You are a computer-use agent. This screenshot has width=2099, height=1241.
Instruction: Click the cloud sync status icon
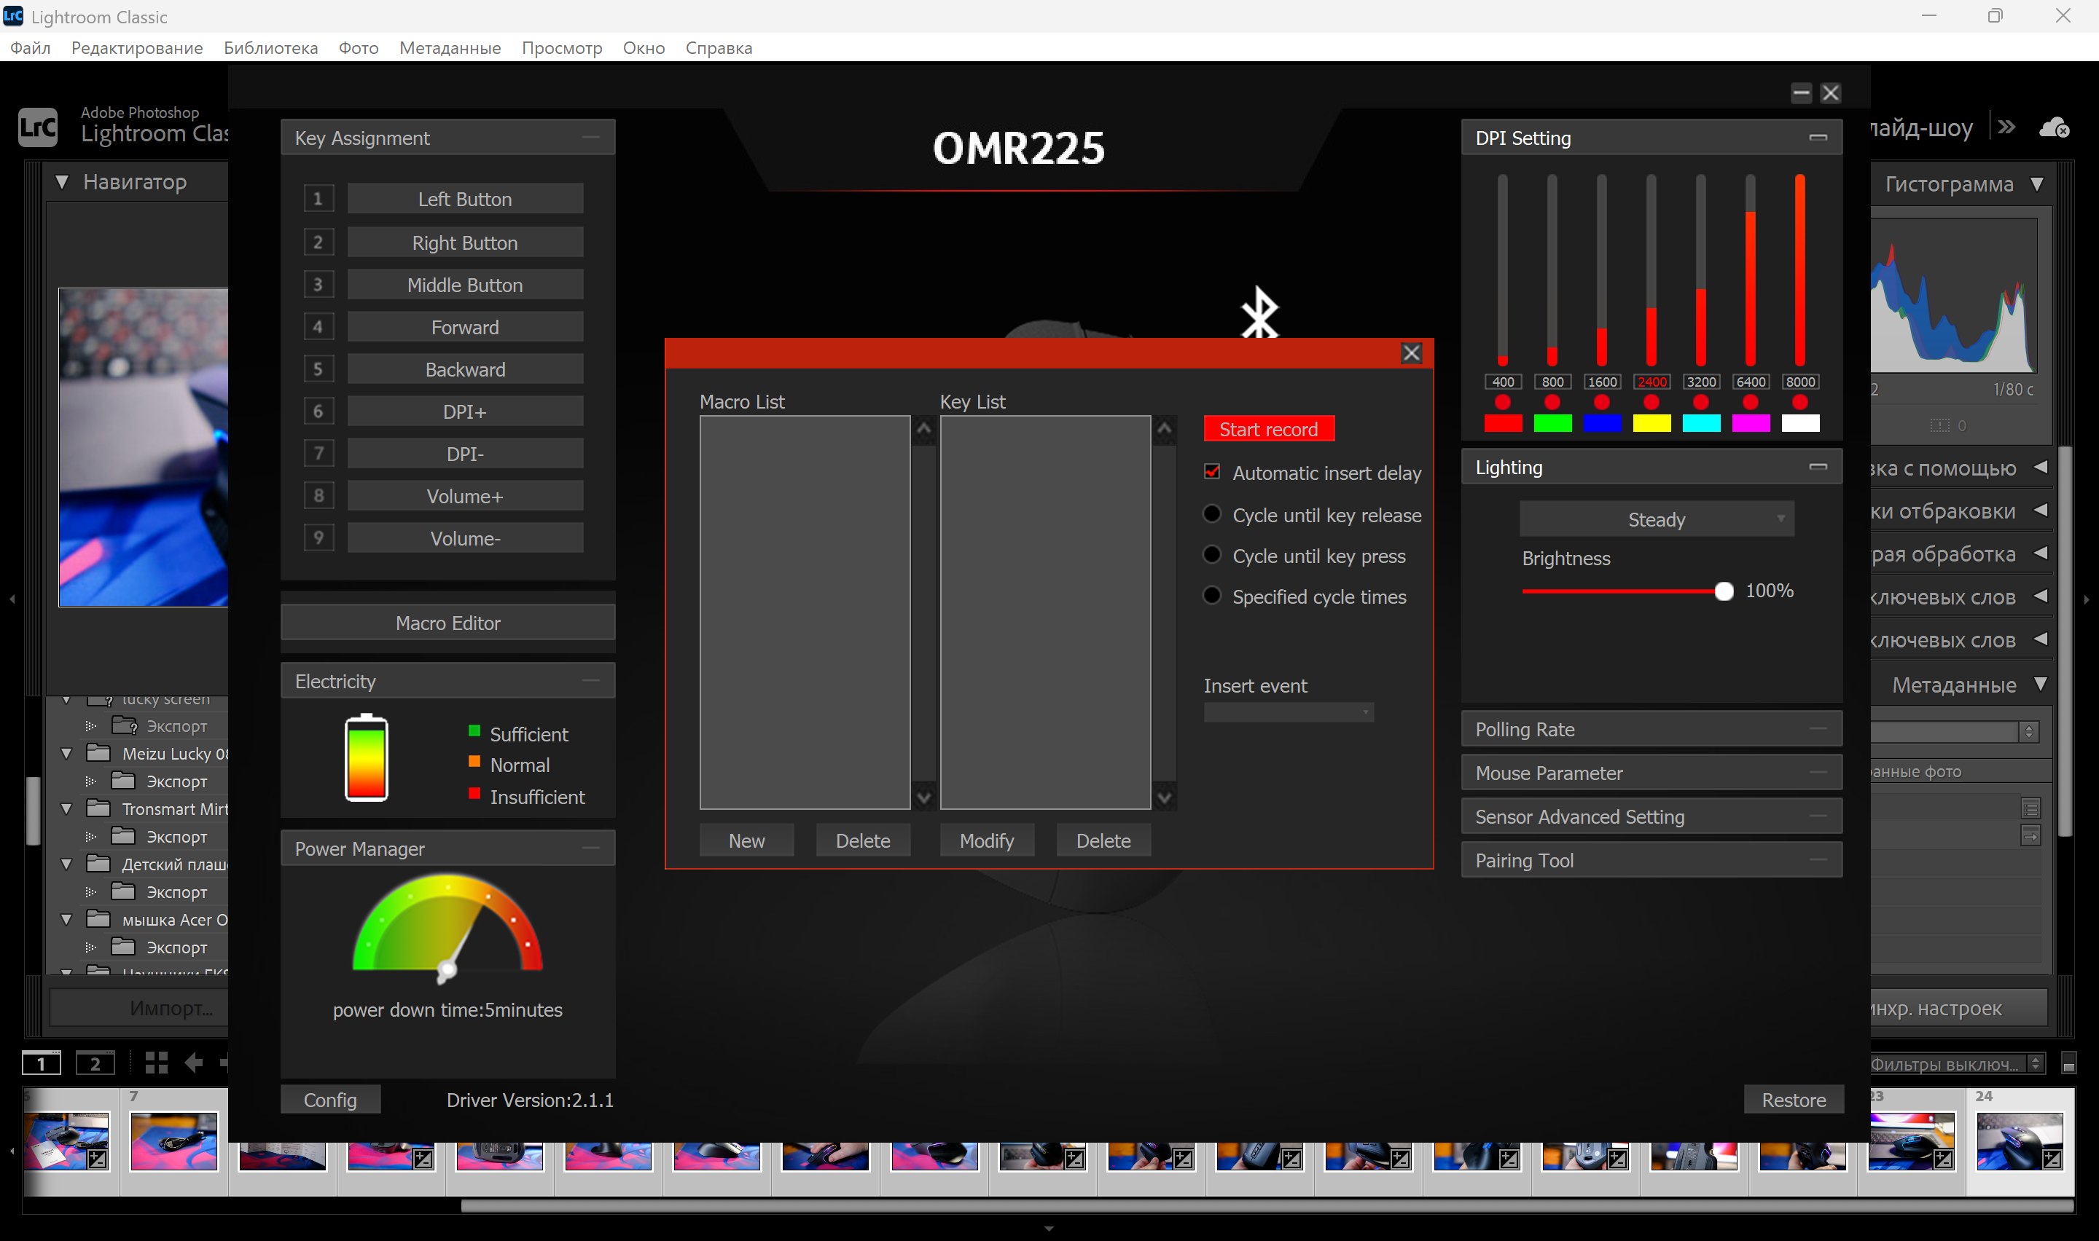pos(2054,128)
